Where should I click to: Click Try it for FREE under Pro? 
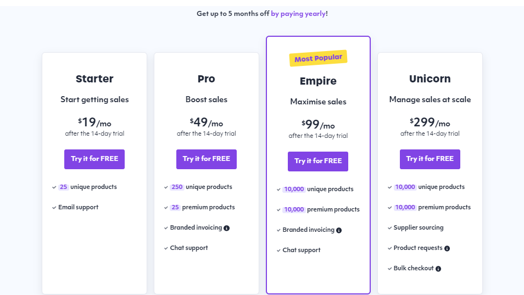(206, 159)
